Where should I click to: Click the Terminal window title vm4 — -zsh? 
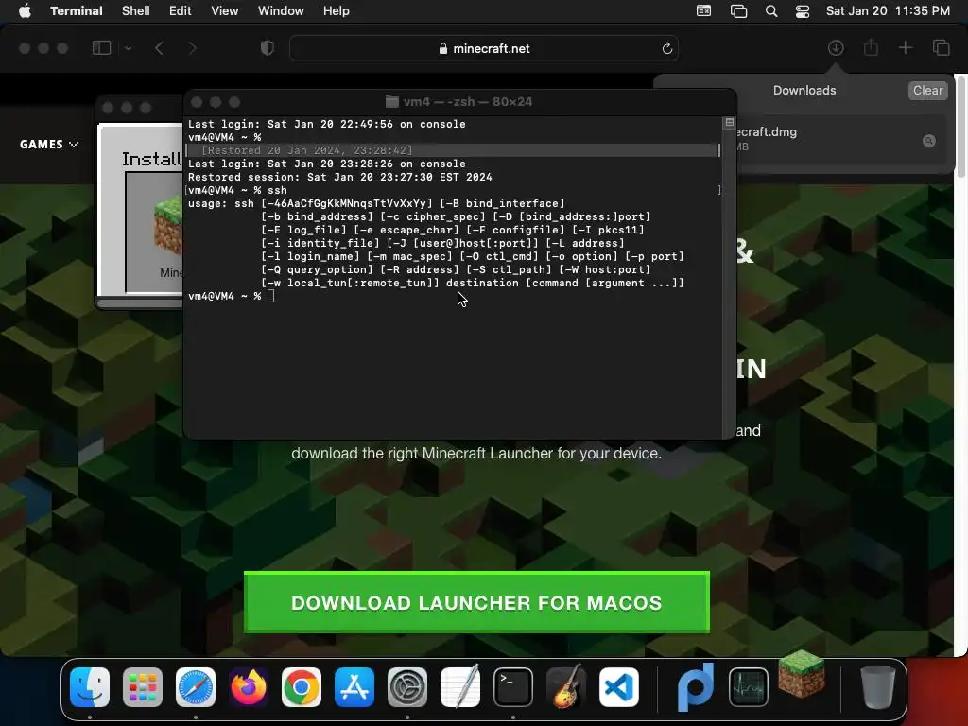pos(459,102)
